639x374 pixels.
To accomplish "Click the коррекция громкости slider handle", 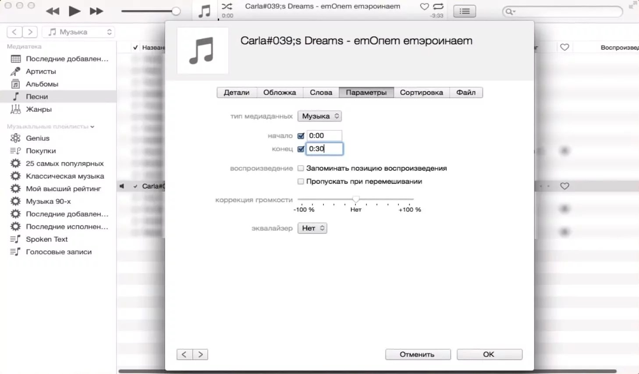I will click(356, 199).
